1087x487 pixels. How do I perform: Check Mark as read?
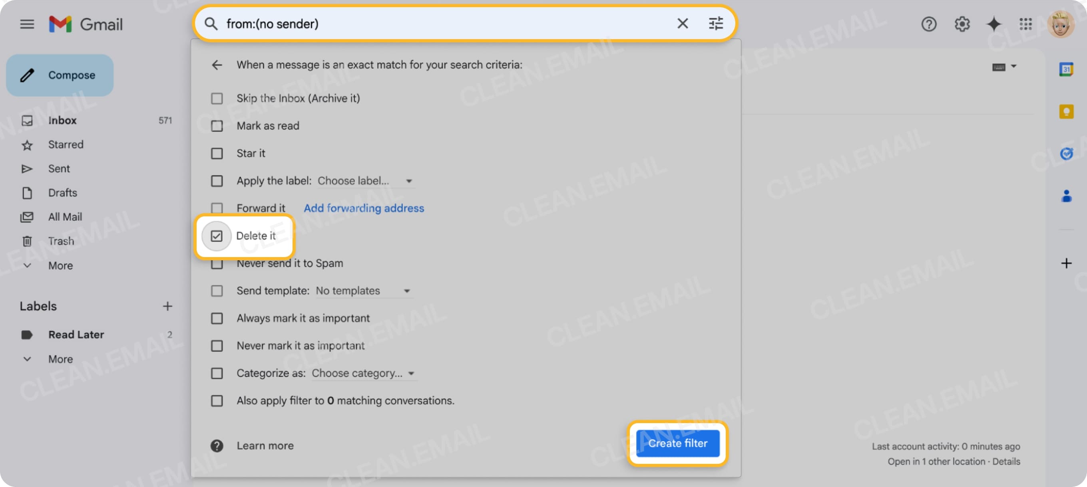[x=217, y=126]
